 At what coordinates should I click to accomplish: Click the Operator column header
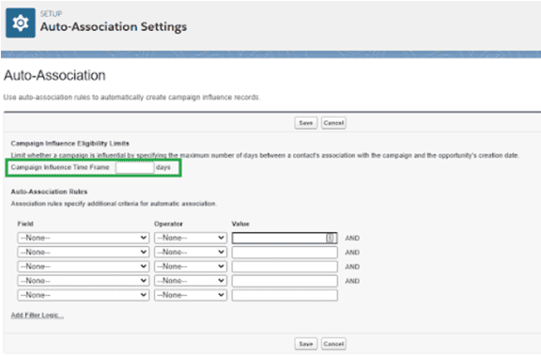[x=168, y=224]
